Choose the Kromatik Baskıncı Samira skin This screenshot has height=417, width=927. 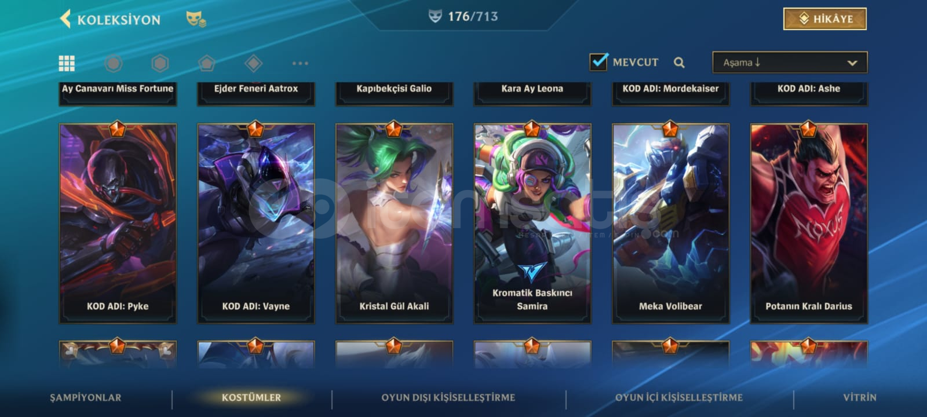[532, 223]
